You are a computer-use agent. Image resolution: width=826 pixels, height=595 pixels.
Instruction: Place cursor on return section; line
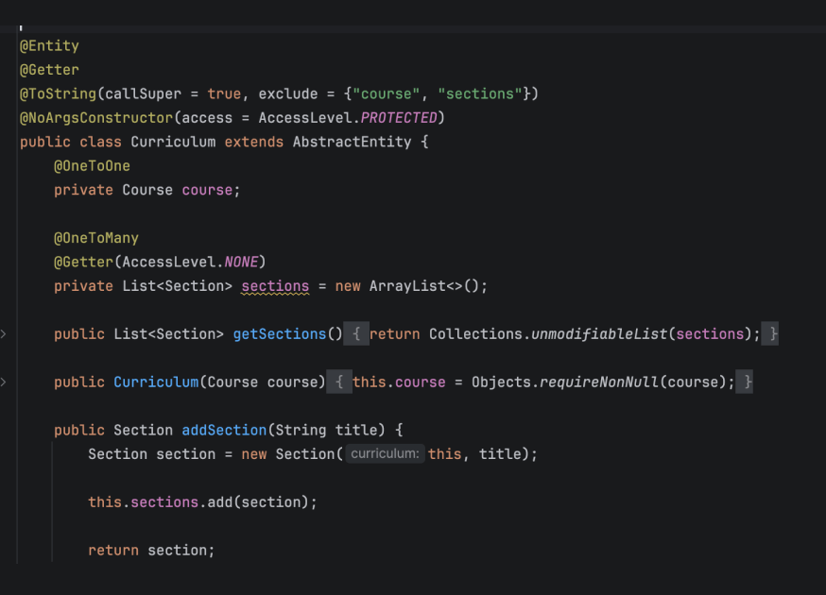point(151,551)
